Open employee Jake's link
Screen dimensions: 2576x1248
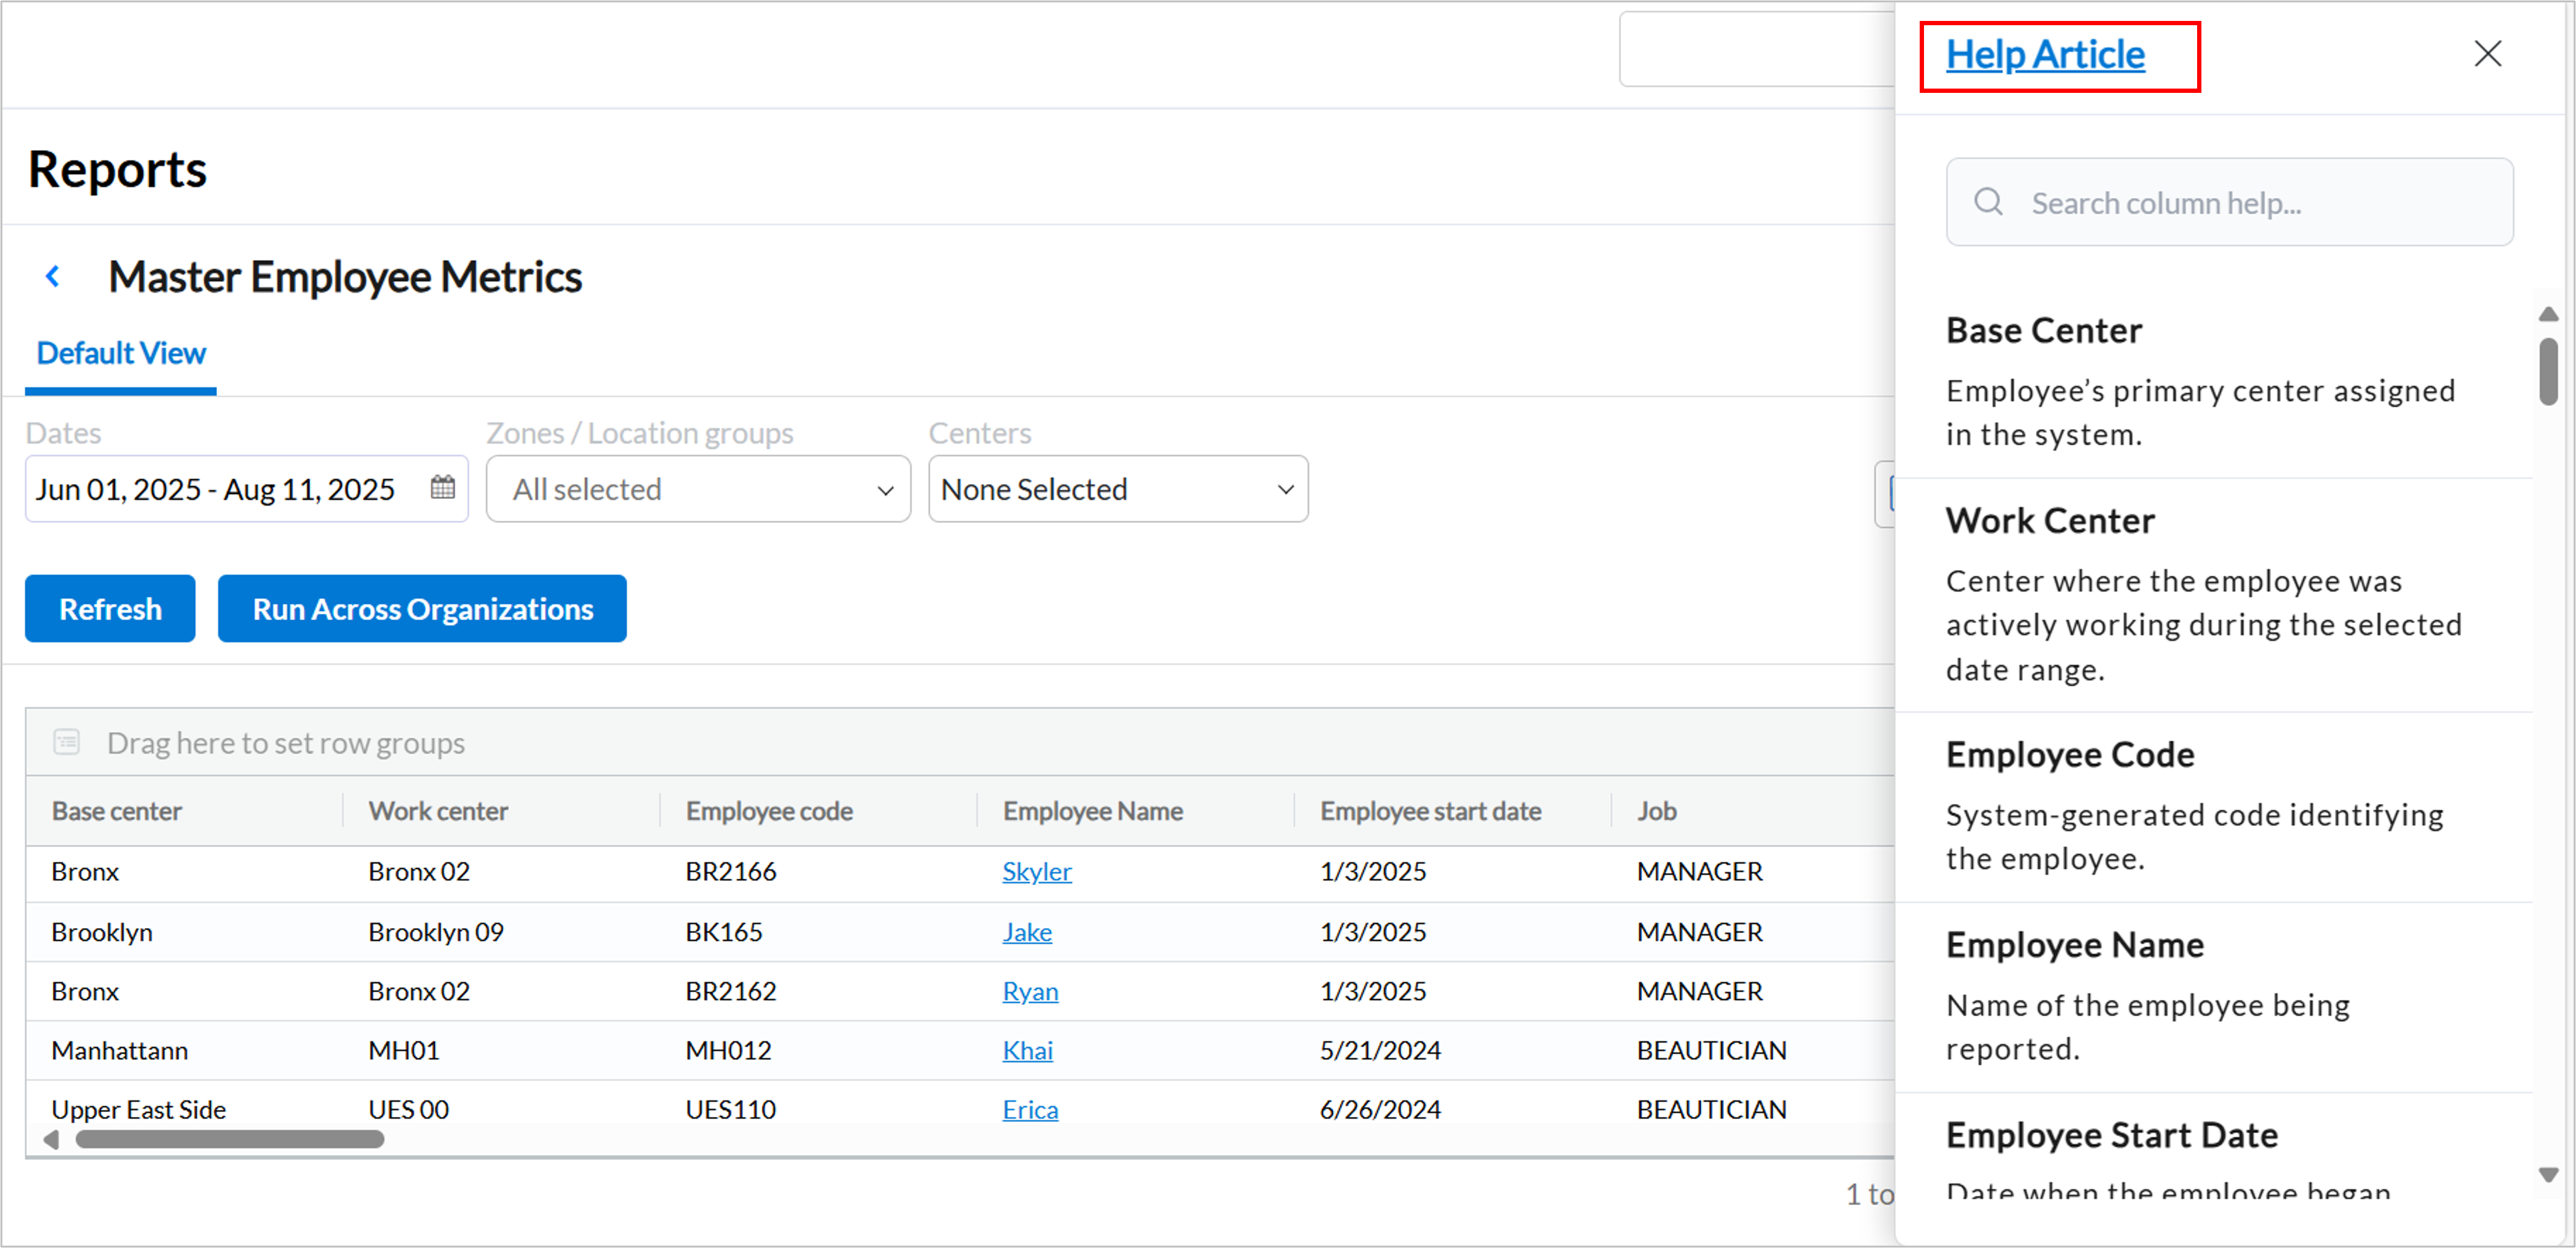click(x=1027, y=932)
